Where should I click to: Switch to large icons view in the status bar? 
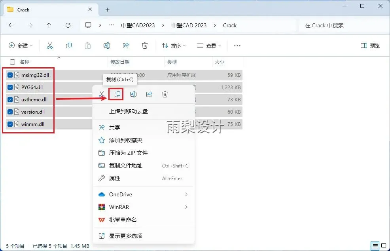[x=384, y=246]
